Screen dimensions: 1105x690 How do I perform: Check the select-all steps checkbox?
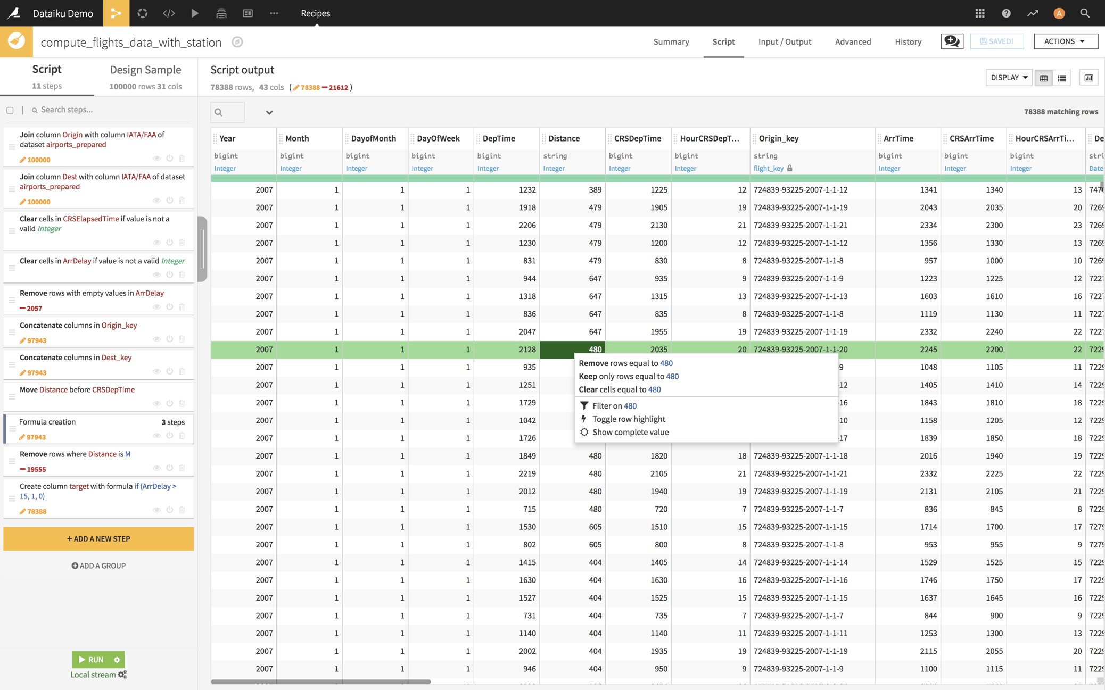click(10, 110)
